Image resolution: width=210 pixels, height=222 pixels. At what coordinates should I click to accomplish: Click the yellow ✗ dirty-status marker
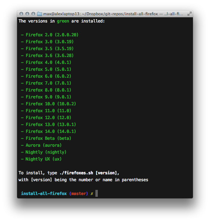[92, 194]
